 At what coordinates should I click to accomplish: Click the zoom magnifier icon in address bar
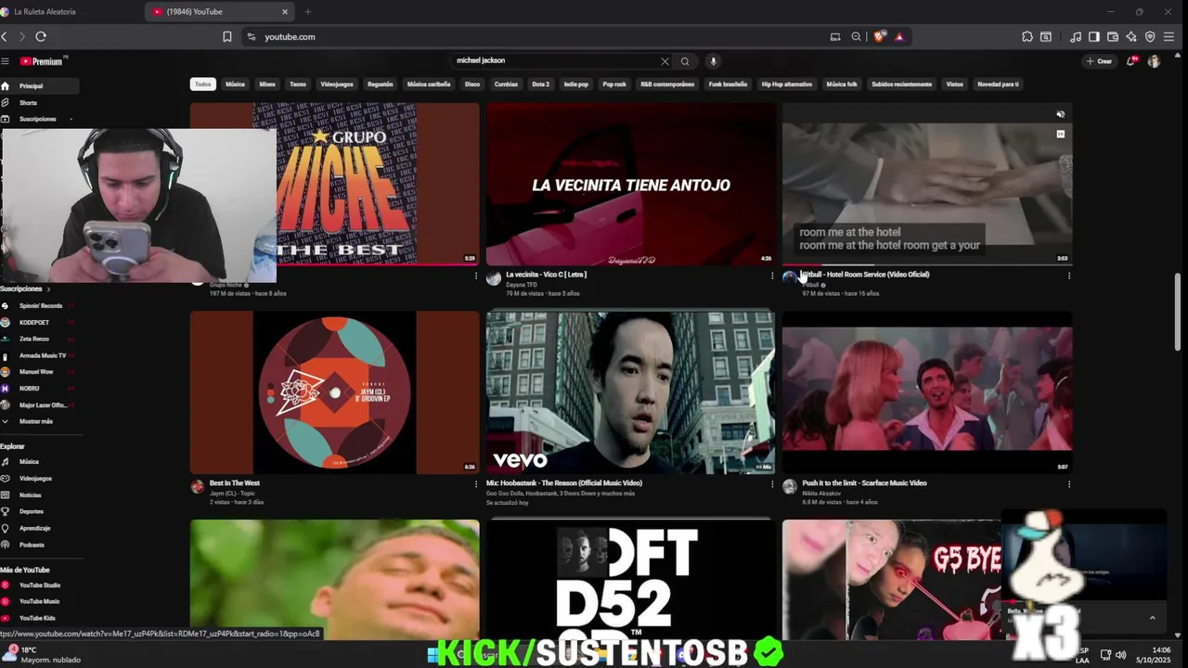[x=856, y=36]
